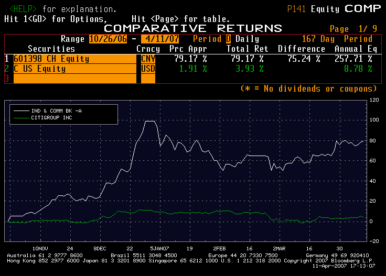Click the 1<GO> for Options text
The image size is (386, 276).
point(65,19)
